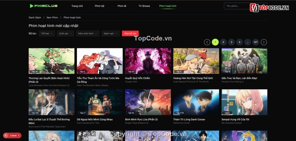Viewport: 296px width, 141px height.
Task: Go to page 3
Action: tap(232, 42)
